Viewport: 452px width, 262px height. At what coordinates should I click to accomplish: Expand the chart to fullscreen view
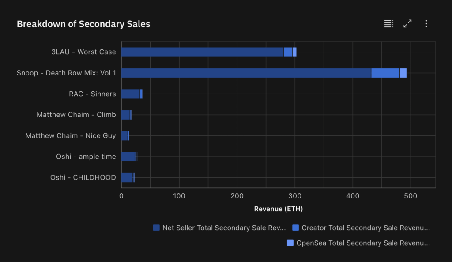click(x=407, y=24)
